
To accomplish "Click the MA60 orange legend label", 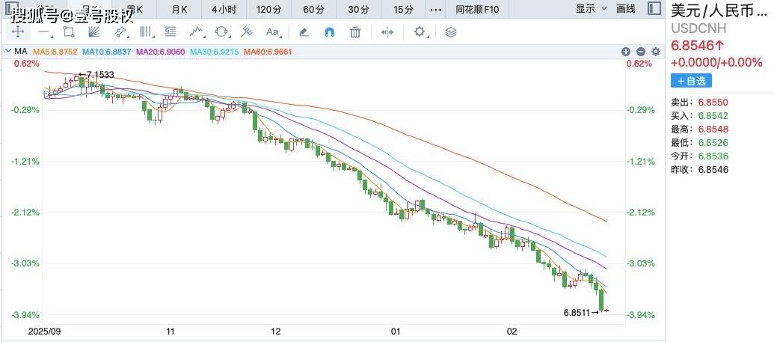I will point(272,52).
